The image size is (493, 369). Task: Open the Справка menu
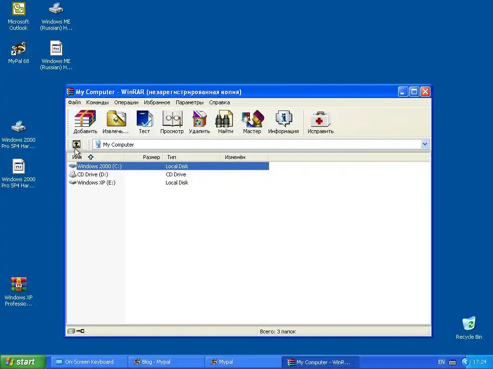[220, 102]
